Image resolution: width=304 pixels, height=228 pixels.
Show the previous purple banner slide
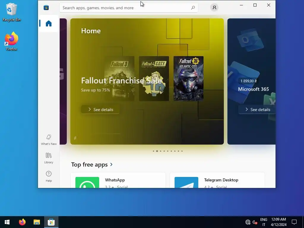(x=63, y=81)
